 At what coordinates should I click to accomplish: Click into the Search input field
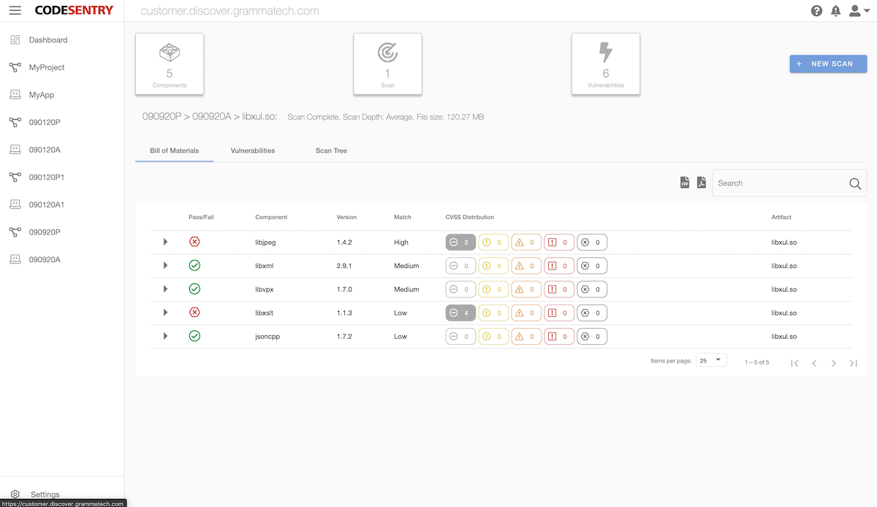(778, 183)
